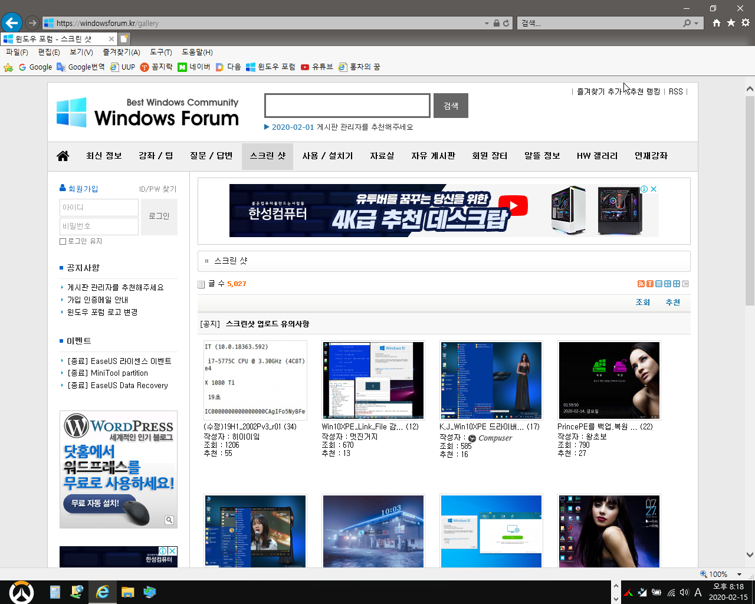Open Google번역 bookmark in favorites bar

81,67
